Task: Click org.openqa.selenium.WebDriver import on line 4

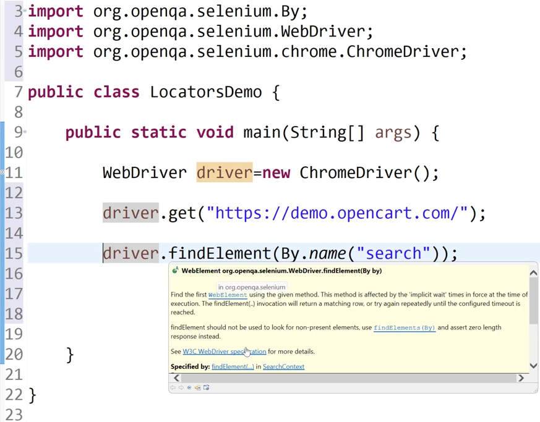Action: (229, 32)
